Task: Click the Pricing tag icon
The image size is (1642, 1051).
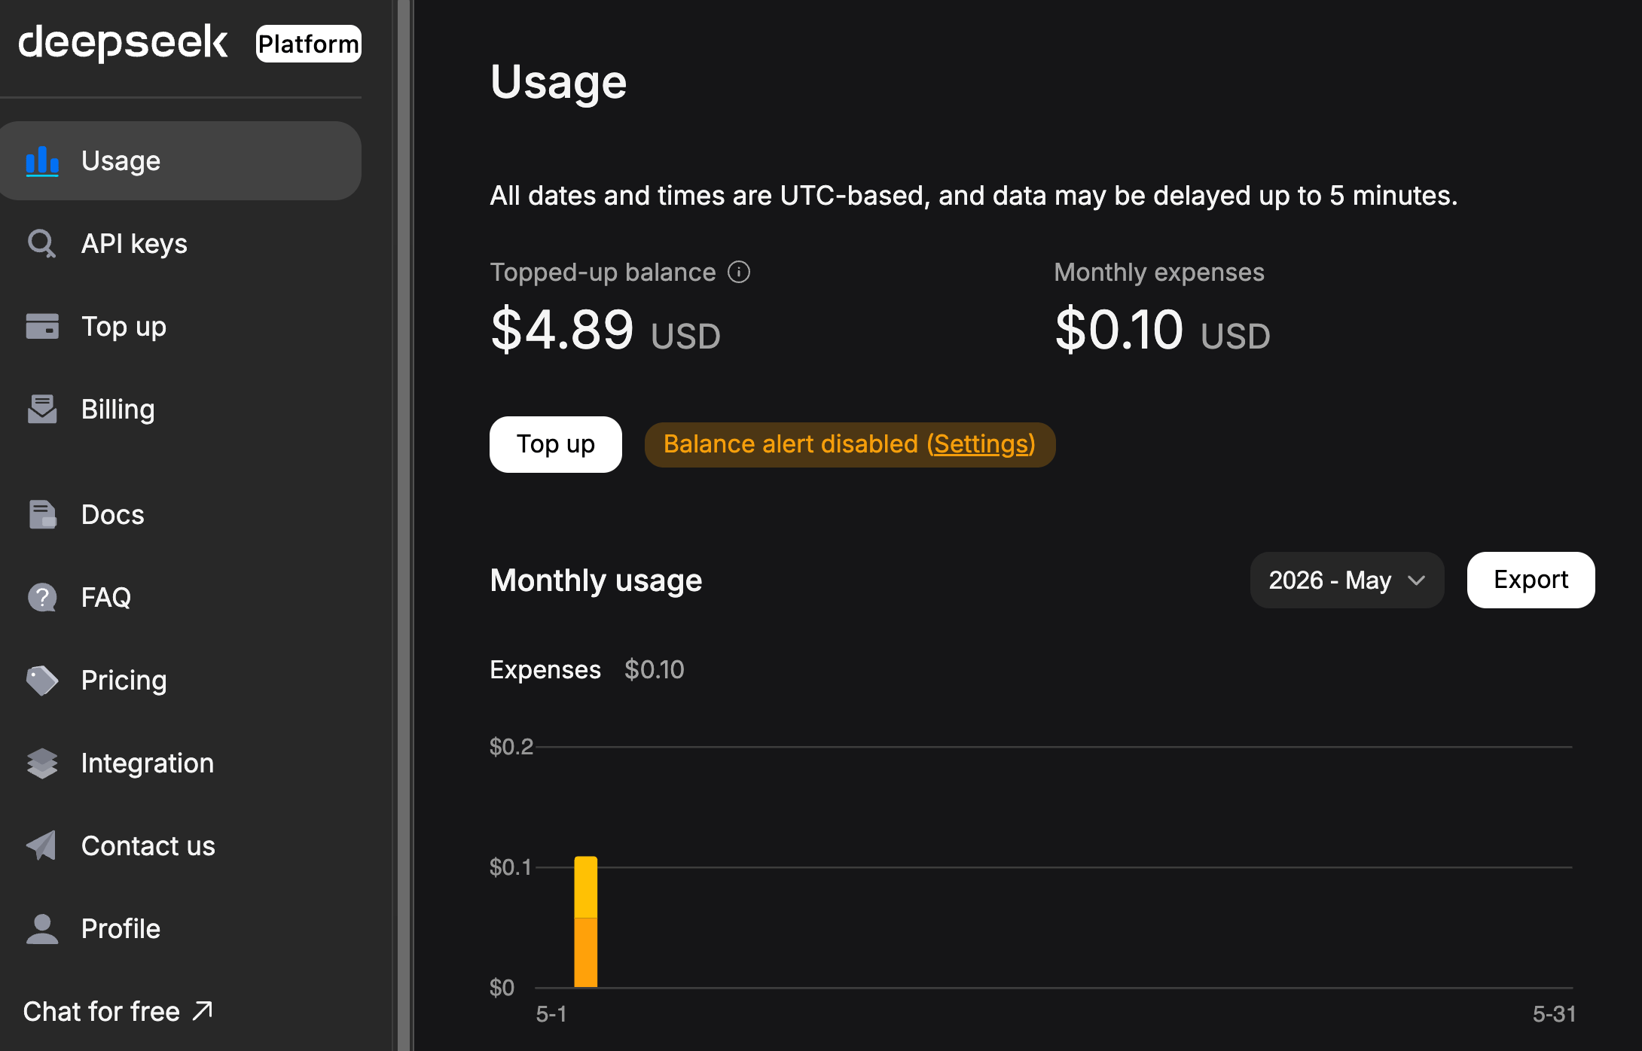Action: pos(42,681)
